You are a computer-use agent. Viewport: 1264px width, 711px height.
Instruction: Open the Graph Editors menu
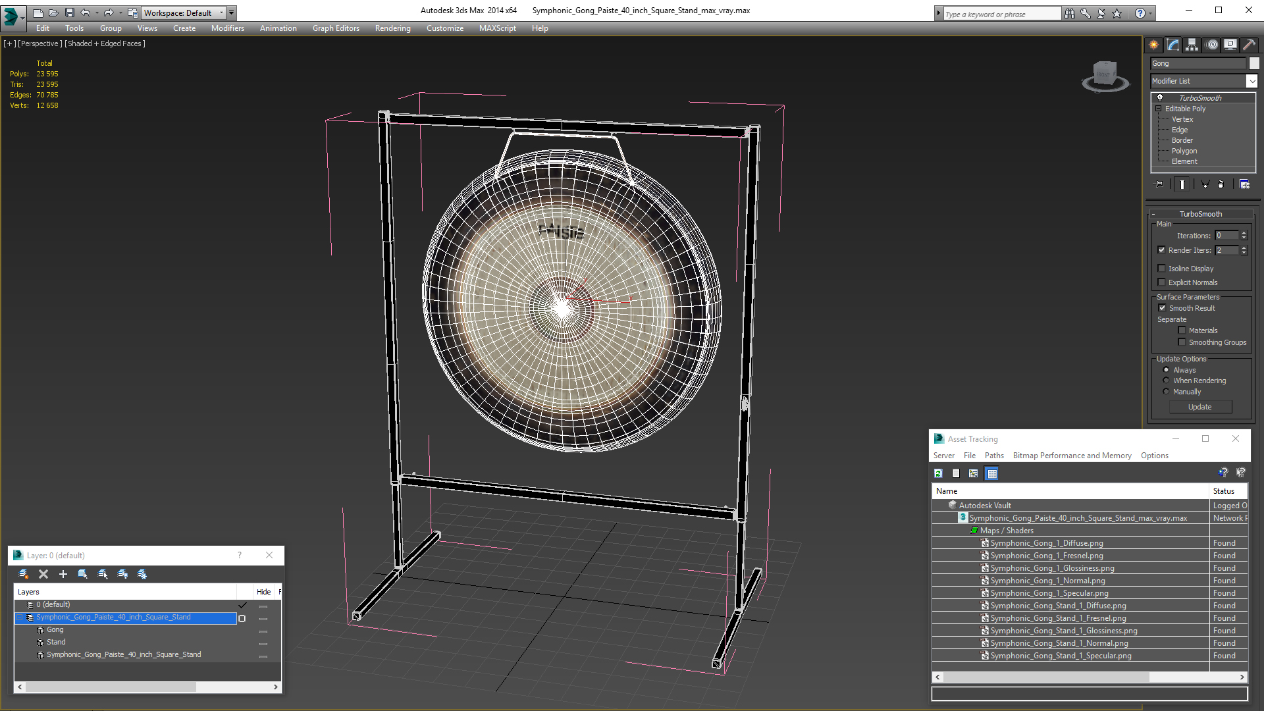[x=336, y=28]
